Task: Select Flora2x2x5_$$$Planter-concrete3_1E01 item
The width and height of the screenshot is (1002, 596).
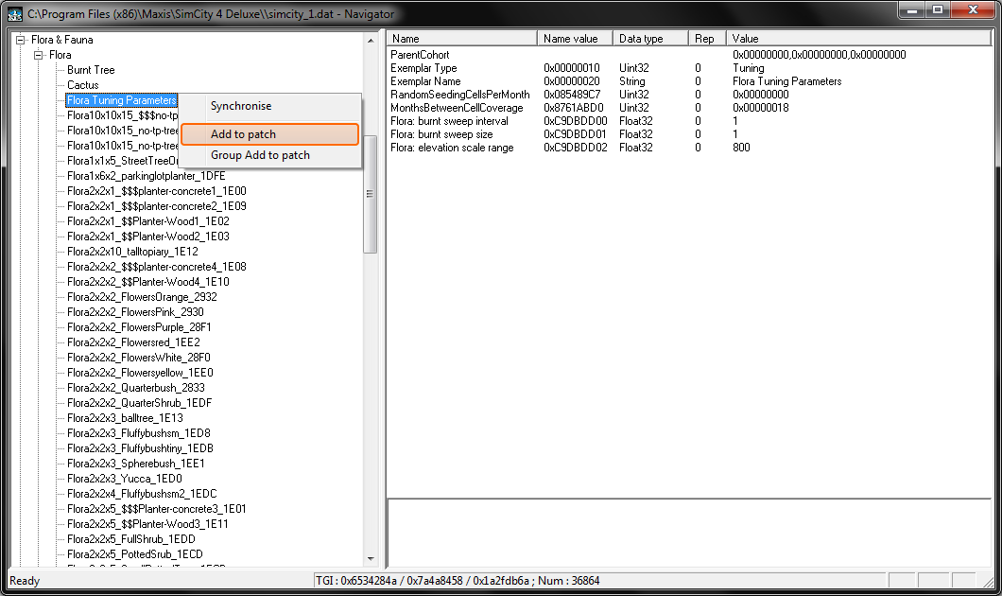Action: coord(157,508)
